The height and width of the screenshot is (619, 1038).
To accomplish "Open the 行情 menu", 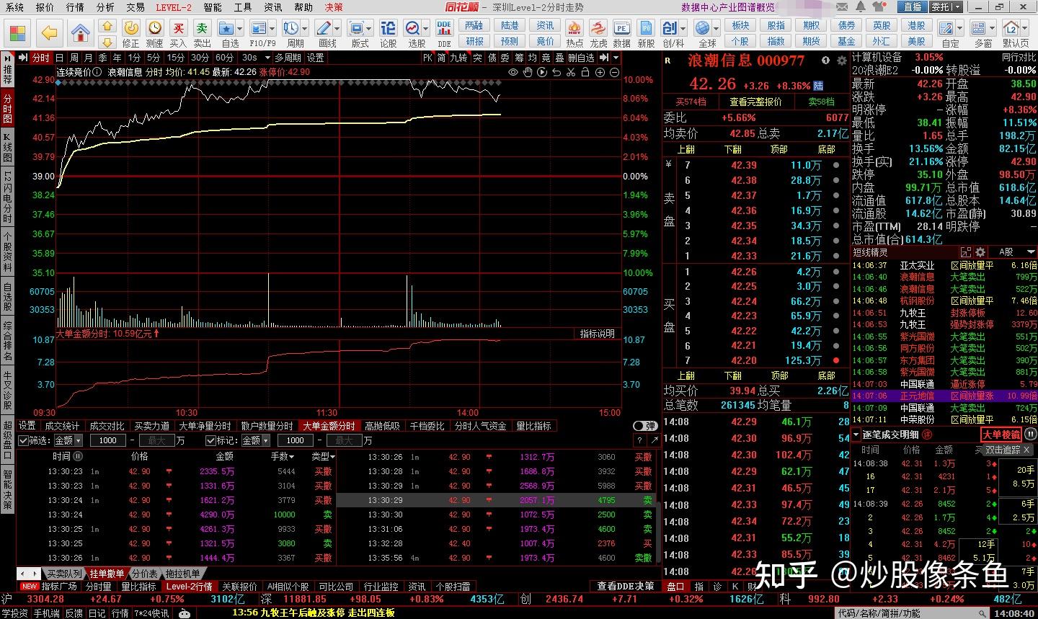I will click(x=75, y=7).
